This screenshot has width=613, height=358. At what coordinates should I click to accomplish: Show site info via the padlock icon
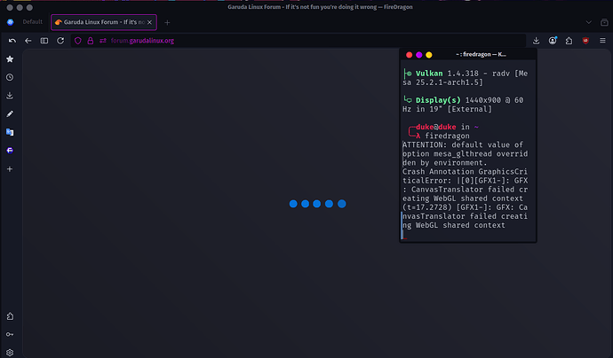(91, 40)
